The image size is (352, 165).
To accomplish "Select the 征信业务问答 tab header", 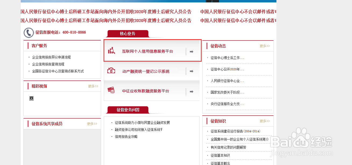I will [128, 110].
